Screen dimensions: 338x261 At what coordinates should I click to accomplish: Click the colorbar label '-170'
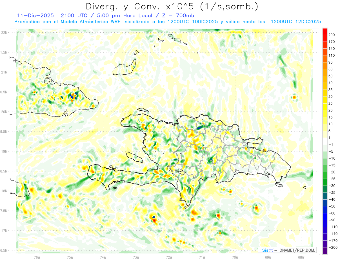coord(333,240)
